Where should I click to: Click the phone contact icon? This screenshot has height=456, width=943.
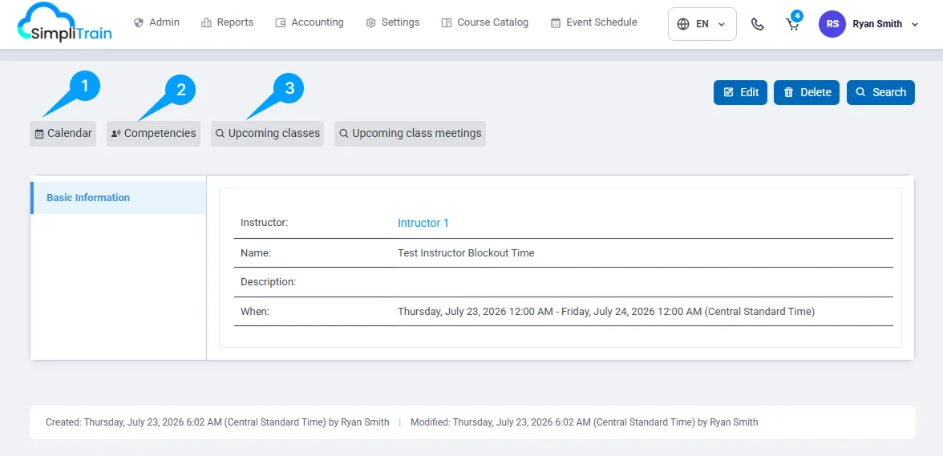coord(758,24)
